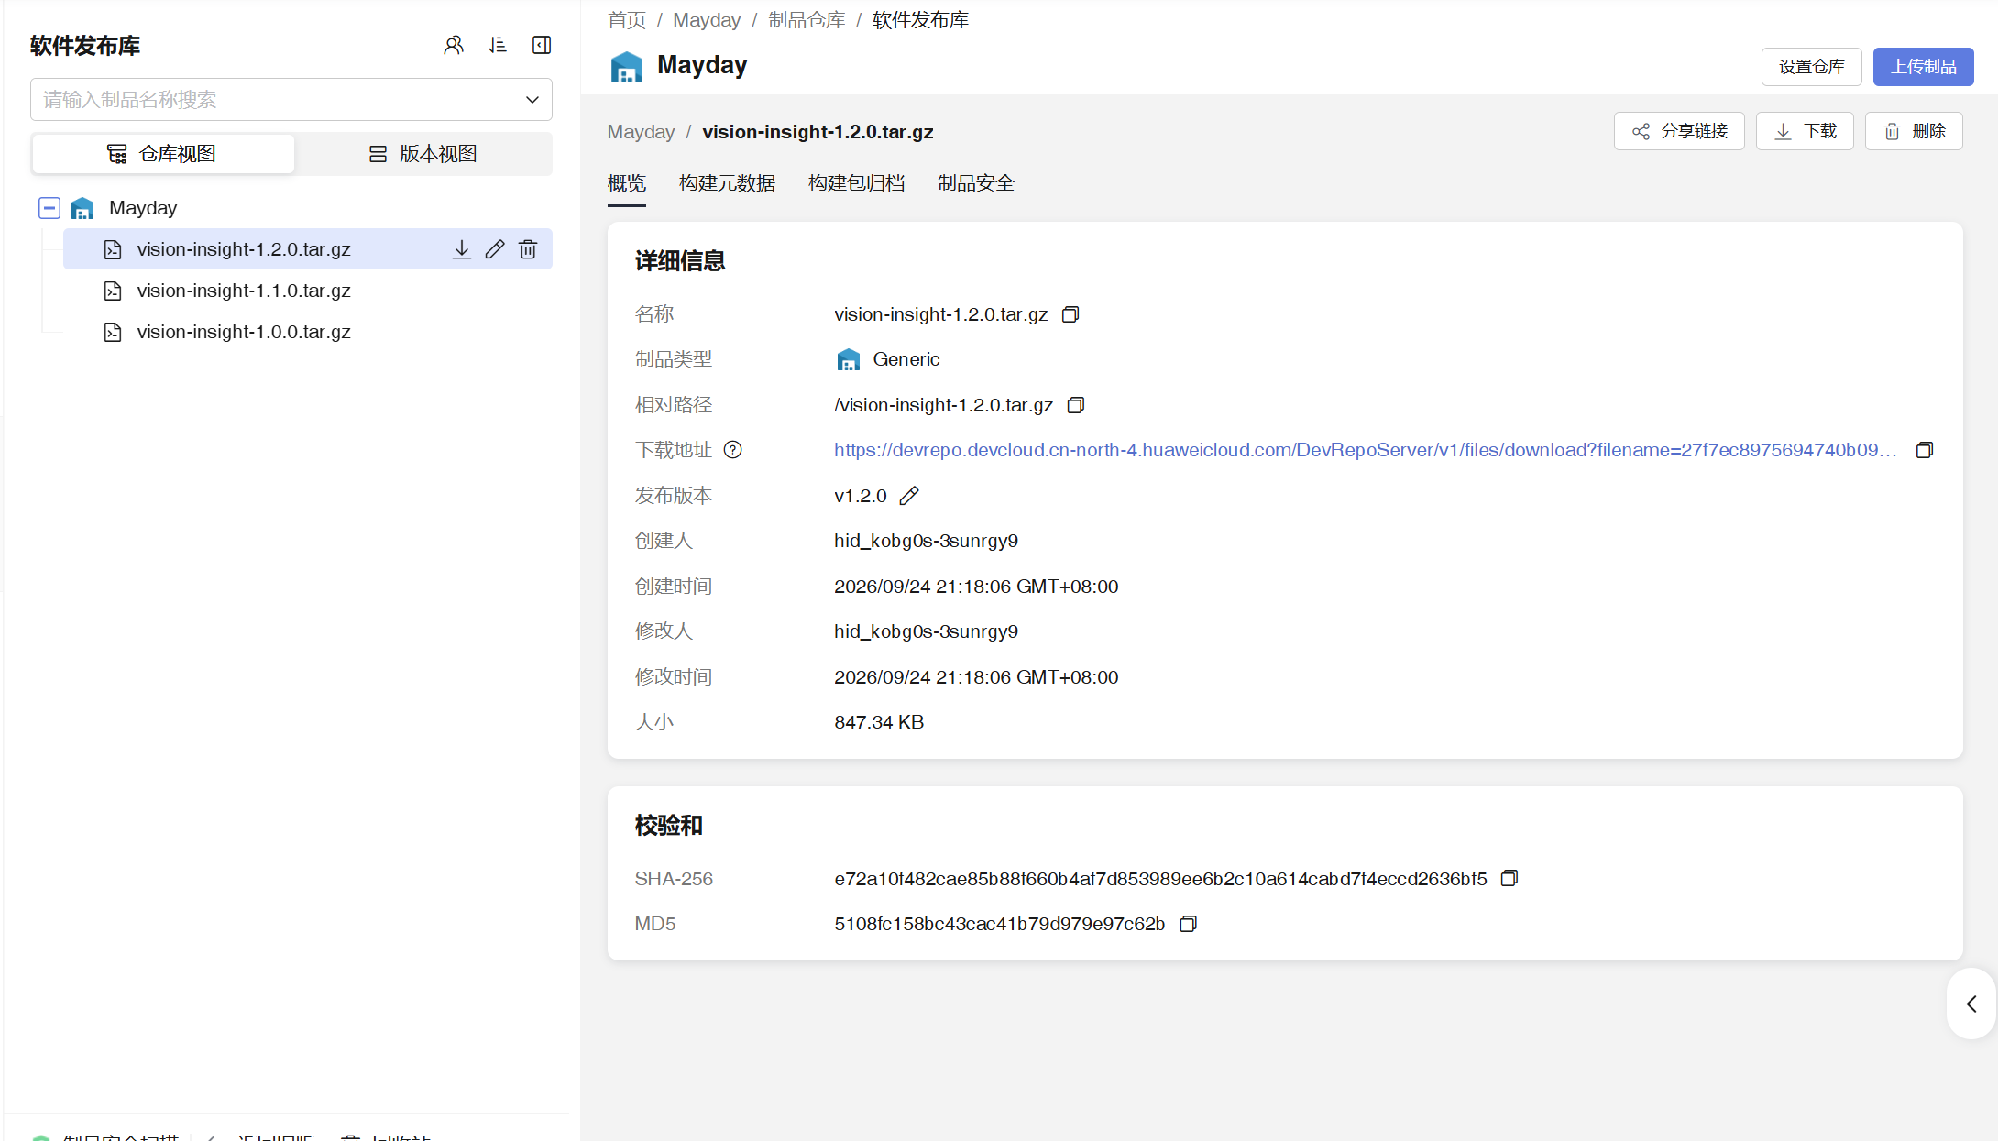Expand the right-edge collapsed side panel chevron
1998x1141 pixels.
point(1971,1004)
